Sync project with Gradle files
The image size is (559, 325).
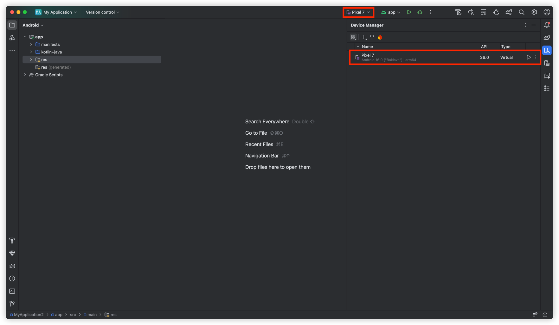tap(509, 12)
